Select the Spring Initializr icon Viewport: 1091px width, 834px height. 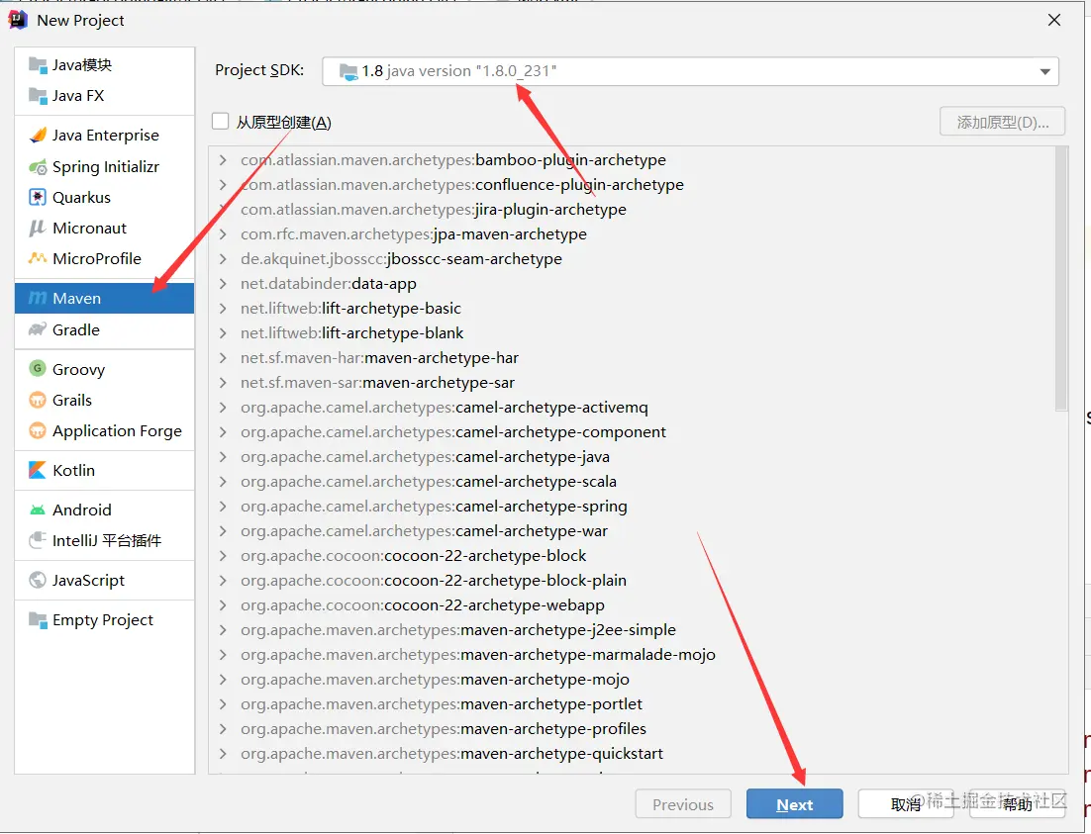click(38, 167)
